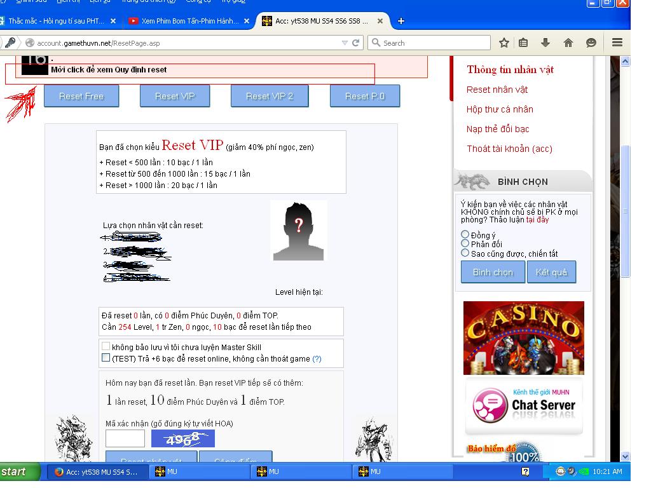Close the Acc: yt538 MU tab
The width and height of the screenshot is (651, 488).
pos(380,21)
